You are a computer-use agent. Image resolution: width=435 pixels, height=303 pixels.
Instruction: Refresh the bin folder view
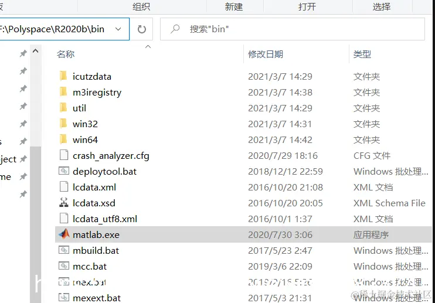141,29
